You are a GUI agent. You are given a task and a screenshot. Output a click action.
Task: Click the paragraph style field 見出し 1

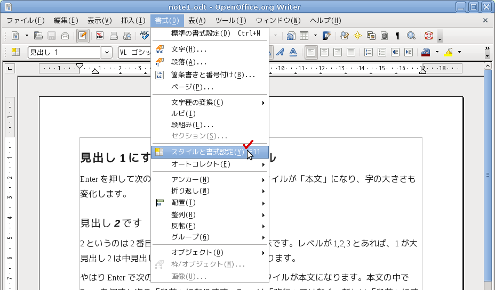click(65, 52)
